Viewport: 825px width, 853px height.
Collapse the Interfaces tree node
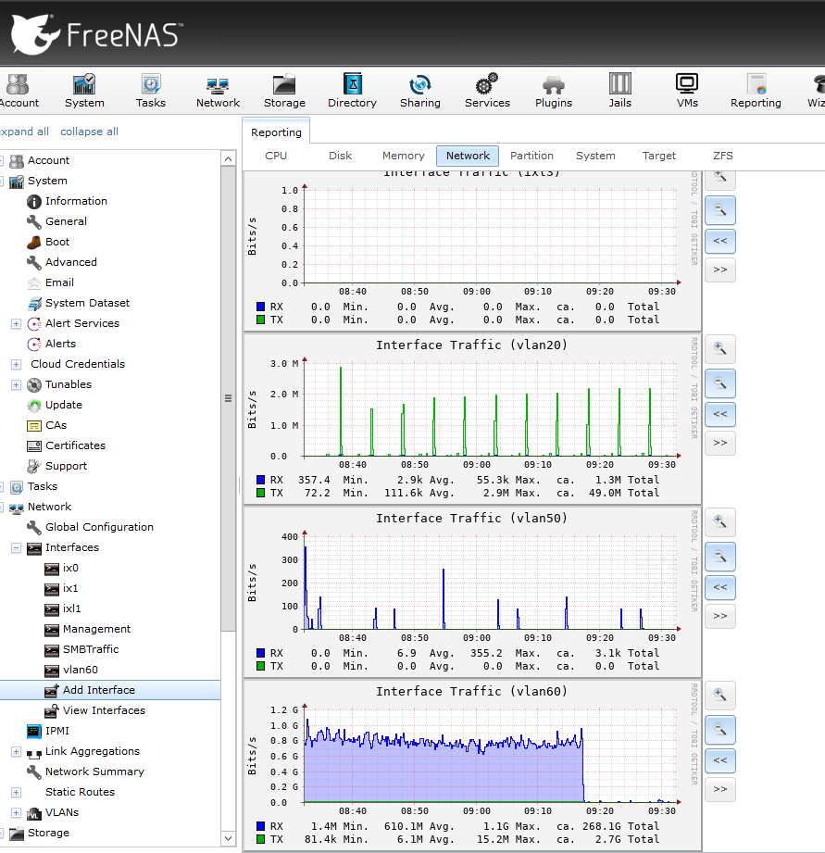pos(17,547)
